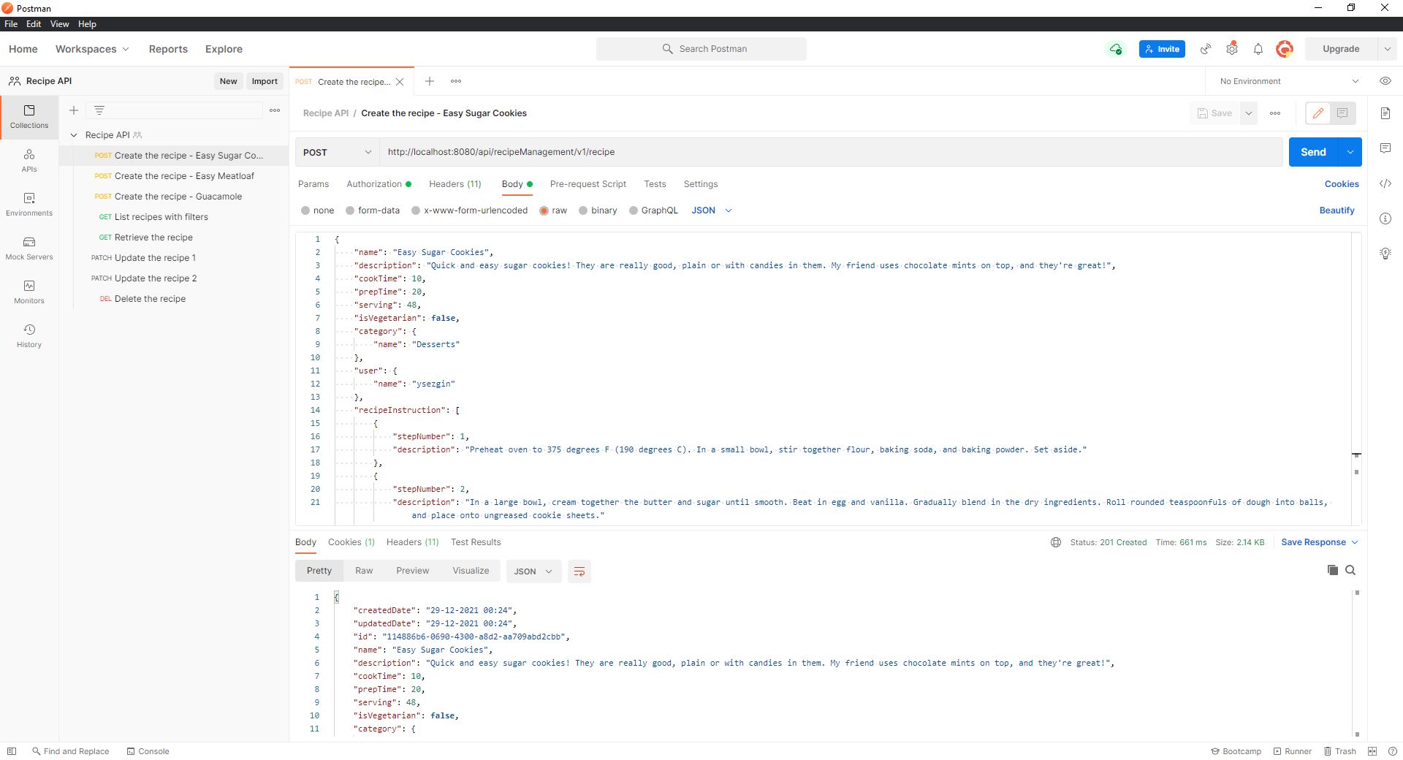This screenshot has height=760, width=1403.
Task: Open a new request tab
Action: tap(430, 81)
